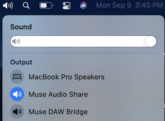Click the blue Muse Audio Share speaker icon
This screenshot has width=165, height=121.
(x=17, y=94)
